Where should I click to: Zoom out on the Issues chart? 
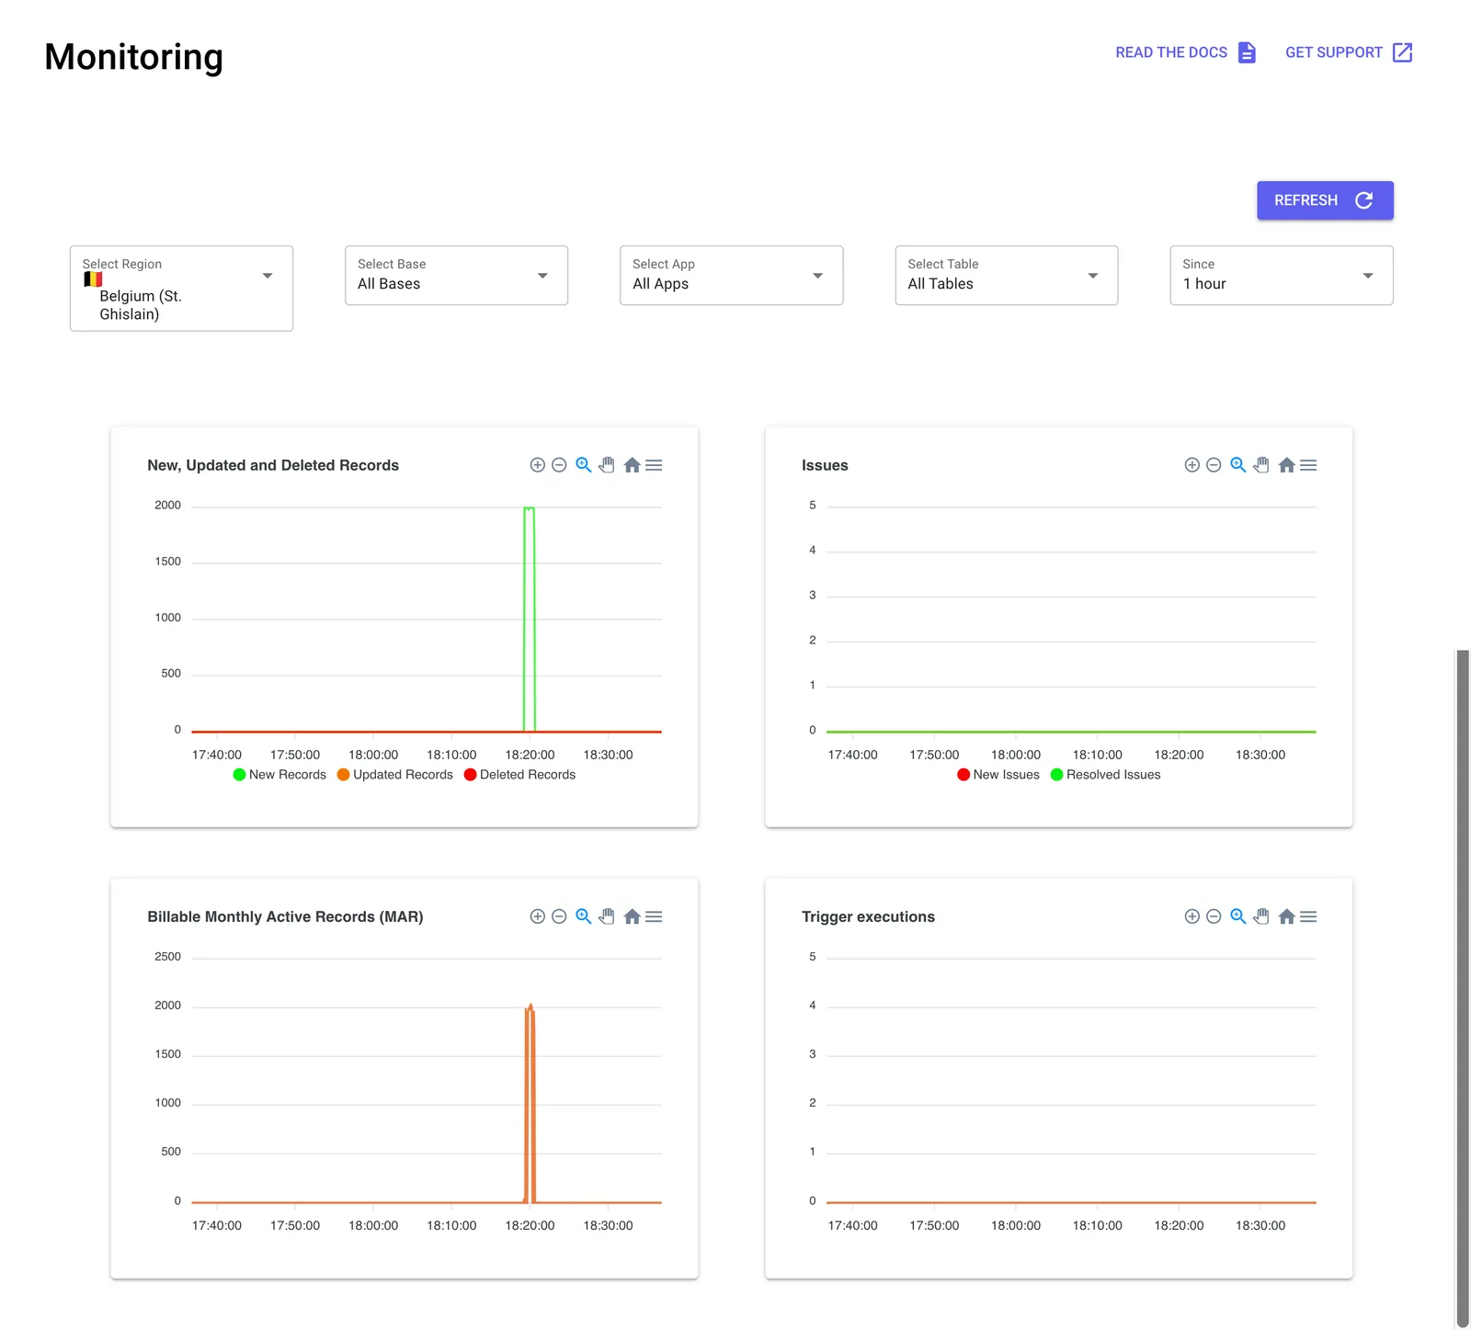point(1214,465)
